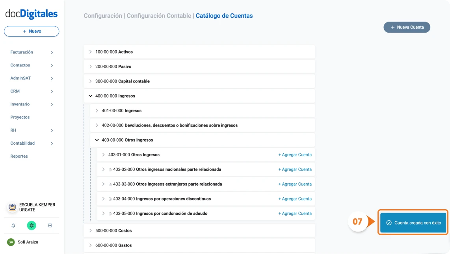
Task: Click the checkmark in the success toast
Action: (389, 222)
